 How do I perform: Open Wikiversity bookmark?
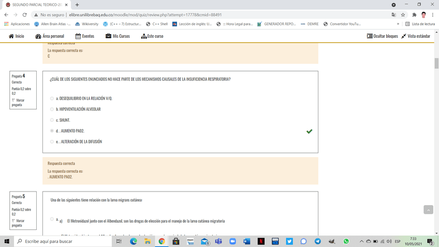87,24
